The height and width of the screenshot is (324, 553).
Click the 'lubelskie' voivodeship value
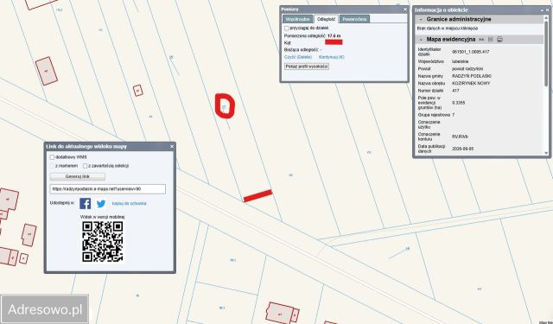461,61
